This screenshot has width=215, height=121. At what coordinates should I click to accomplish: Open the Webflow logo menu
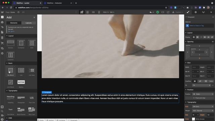pos(2,12)
